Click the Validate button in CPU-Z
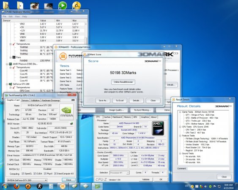This screenshot has height=190, width=238. (x=146, y=179)
